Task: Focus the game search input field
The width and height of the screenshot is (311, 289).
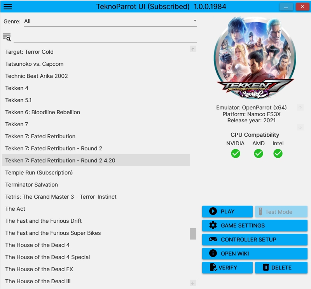Action: coord(105,37)
